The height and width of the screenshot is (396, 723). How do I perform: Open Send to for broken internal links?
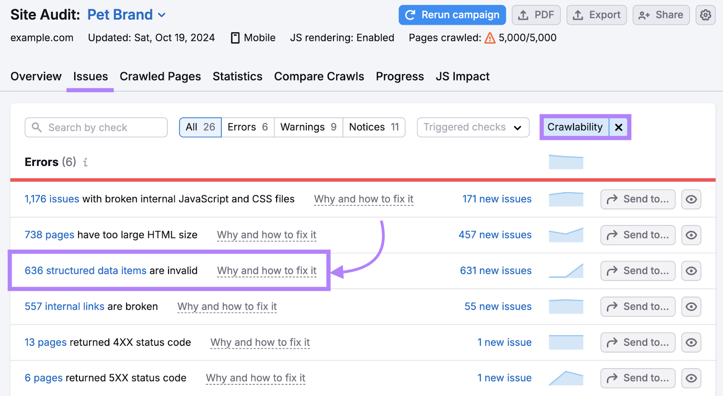(x=638, y=306)
